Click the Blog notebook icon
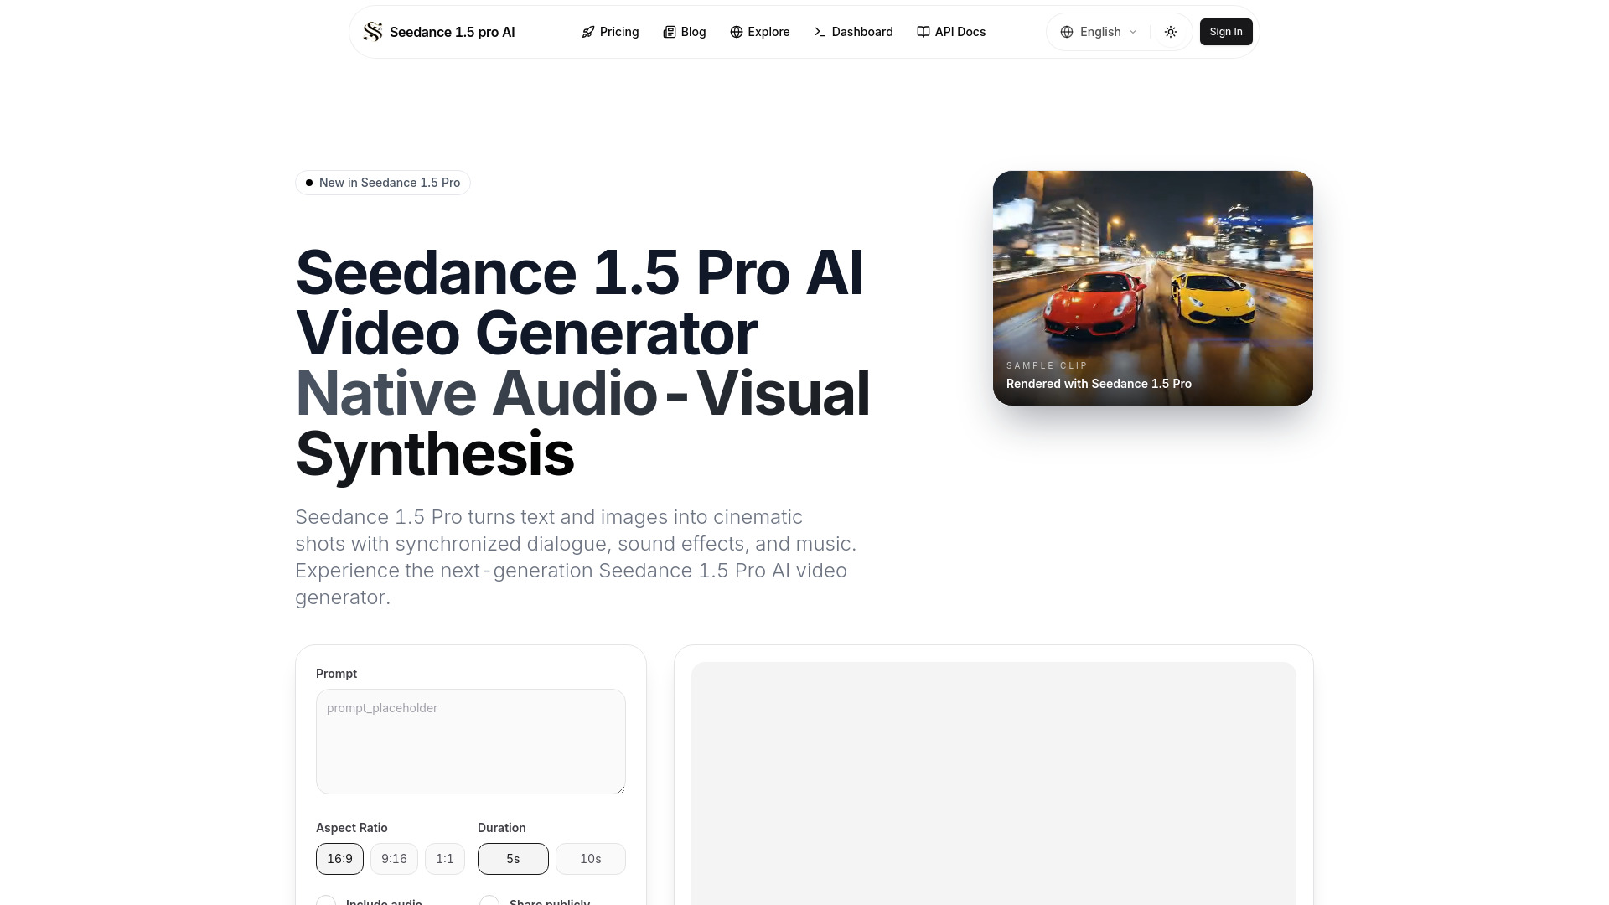The width and height of the screenshot is (1609, 905). coord(670,32)
